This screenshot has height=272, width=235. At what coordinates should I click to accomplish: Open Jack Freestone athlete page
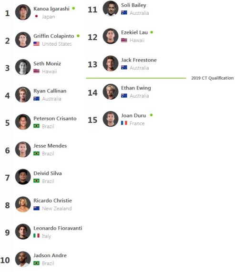click(139, 60)
